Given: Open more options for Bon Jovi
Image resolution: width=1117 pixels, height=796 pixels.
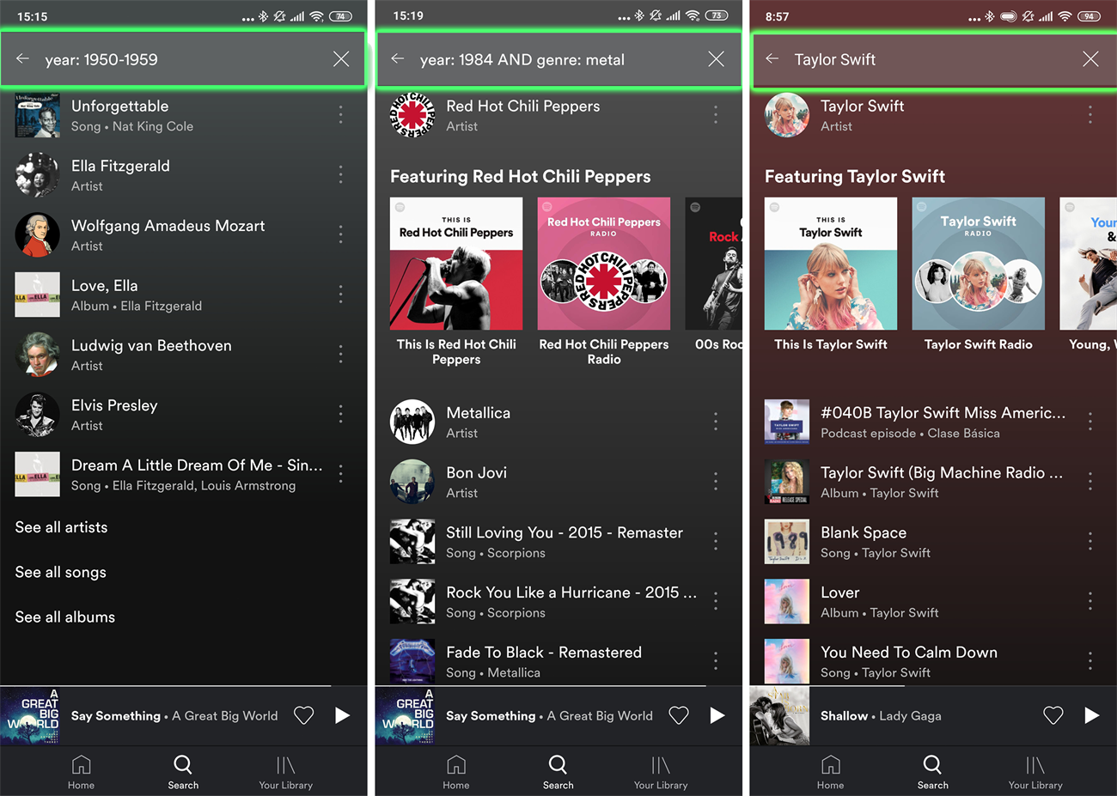Looking at the screenshot, I should click(716, 482).
